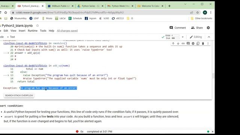The height and width of the screenshot is (135, 240).
Task: Close the Millburn Public Library tab
Action: click(x=72, y=6)
